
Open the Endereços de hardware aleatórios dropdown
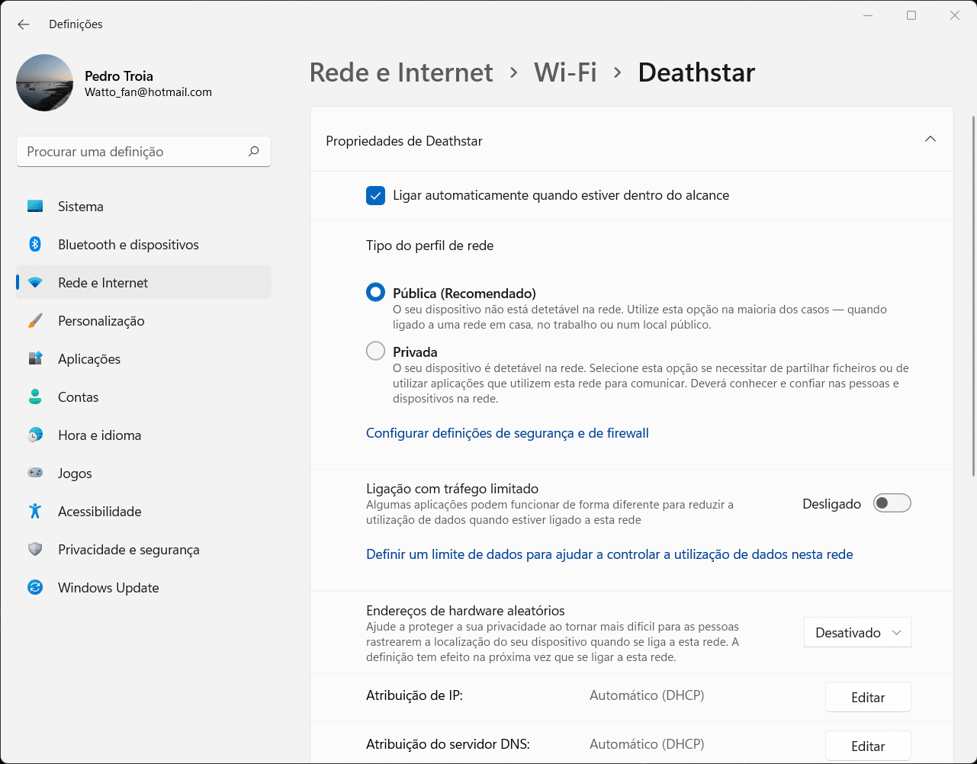tap(857, 633)
